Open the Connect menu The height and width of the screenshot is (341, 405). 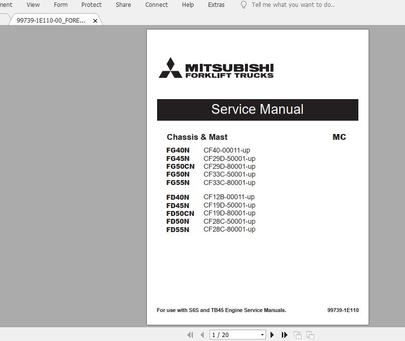tap(156, 5)
